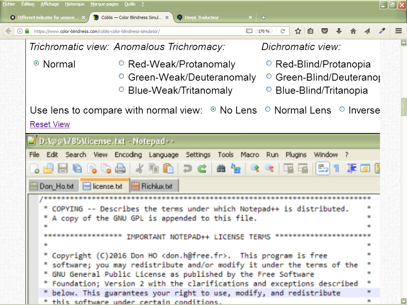The image size is (407, 305).
Task: Click single-floppy Save icon in Notepad++ image
Action: pos(63,168)
